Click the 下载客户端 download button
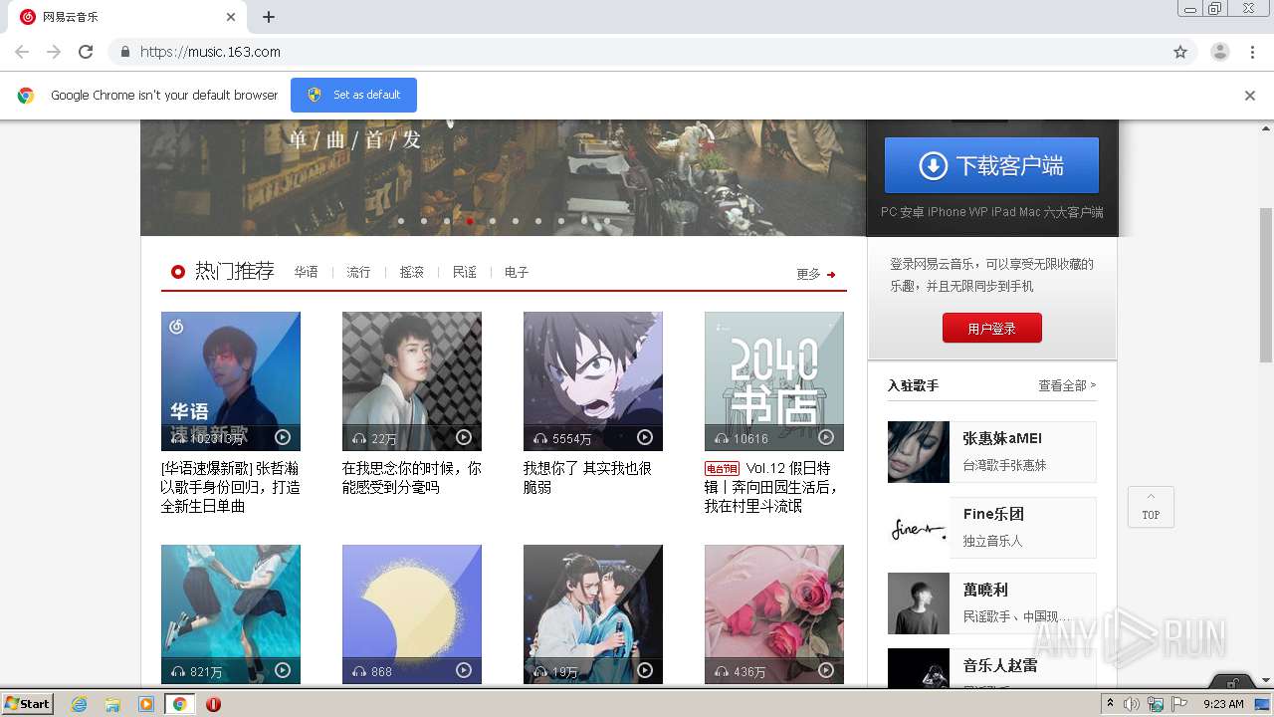The width and height of the screenshot is (1274, 717). click(x=991, y=165)
